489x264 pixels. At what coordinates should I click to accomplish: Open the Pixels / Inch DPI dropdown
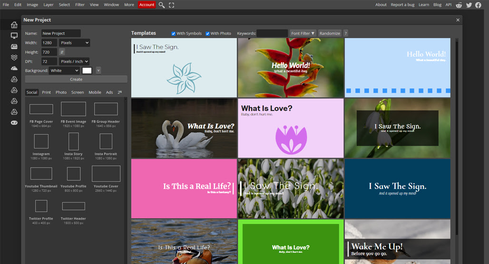coord(75,61)
